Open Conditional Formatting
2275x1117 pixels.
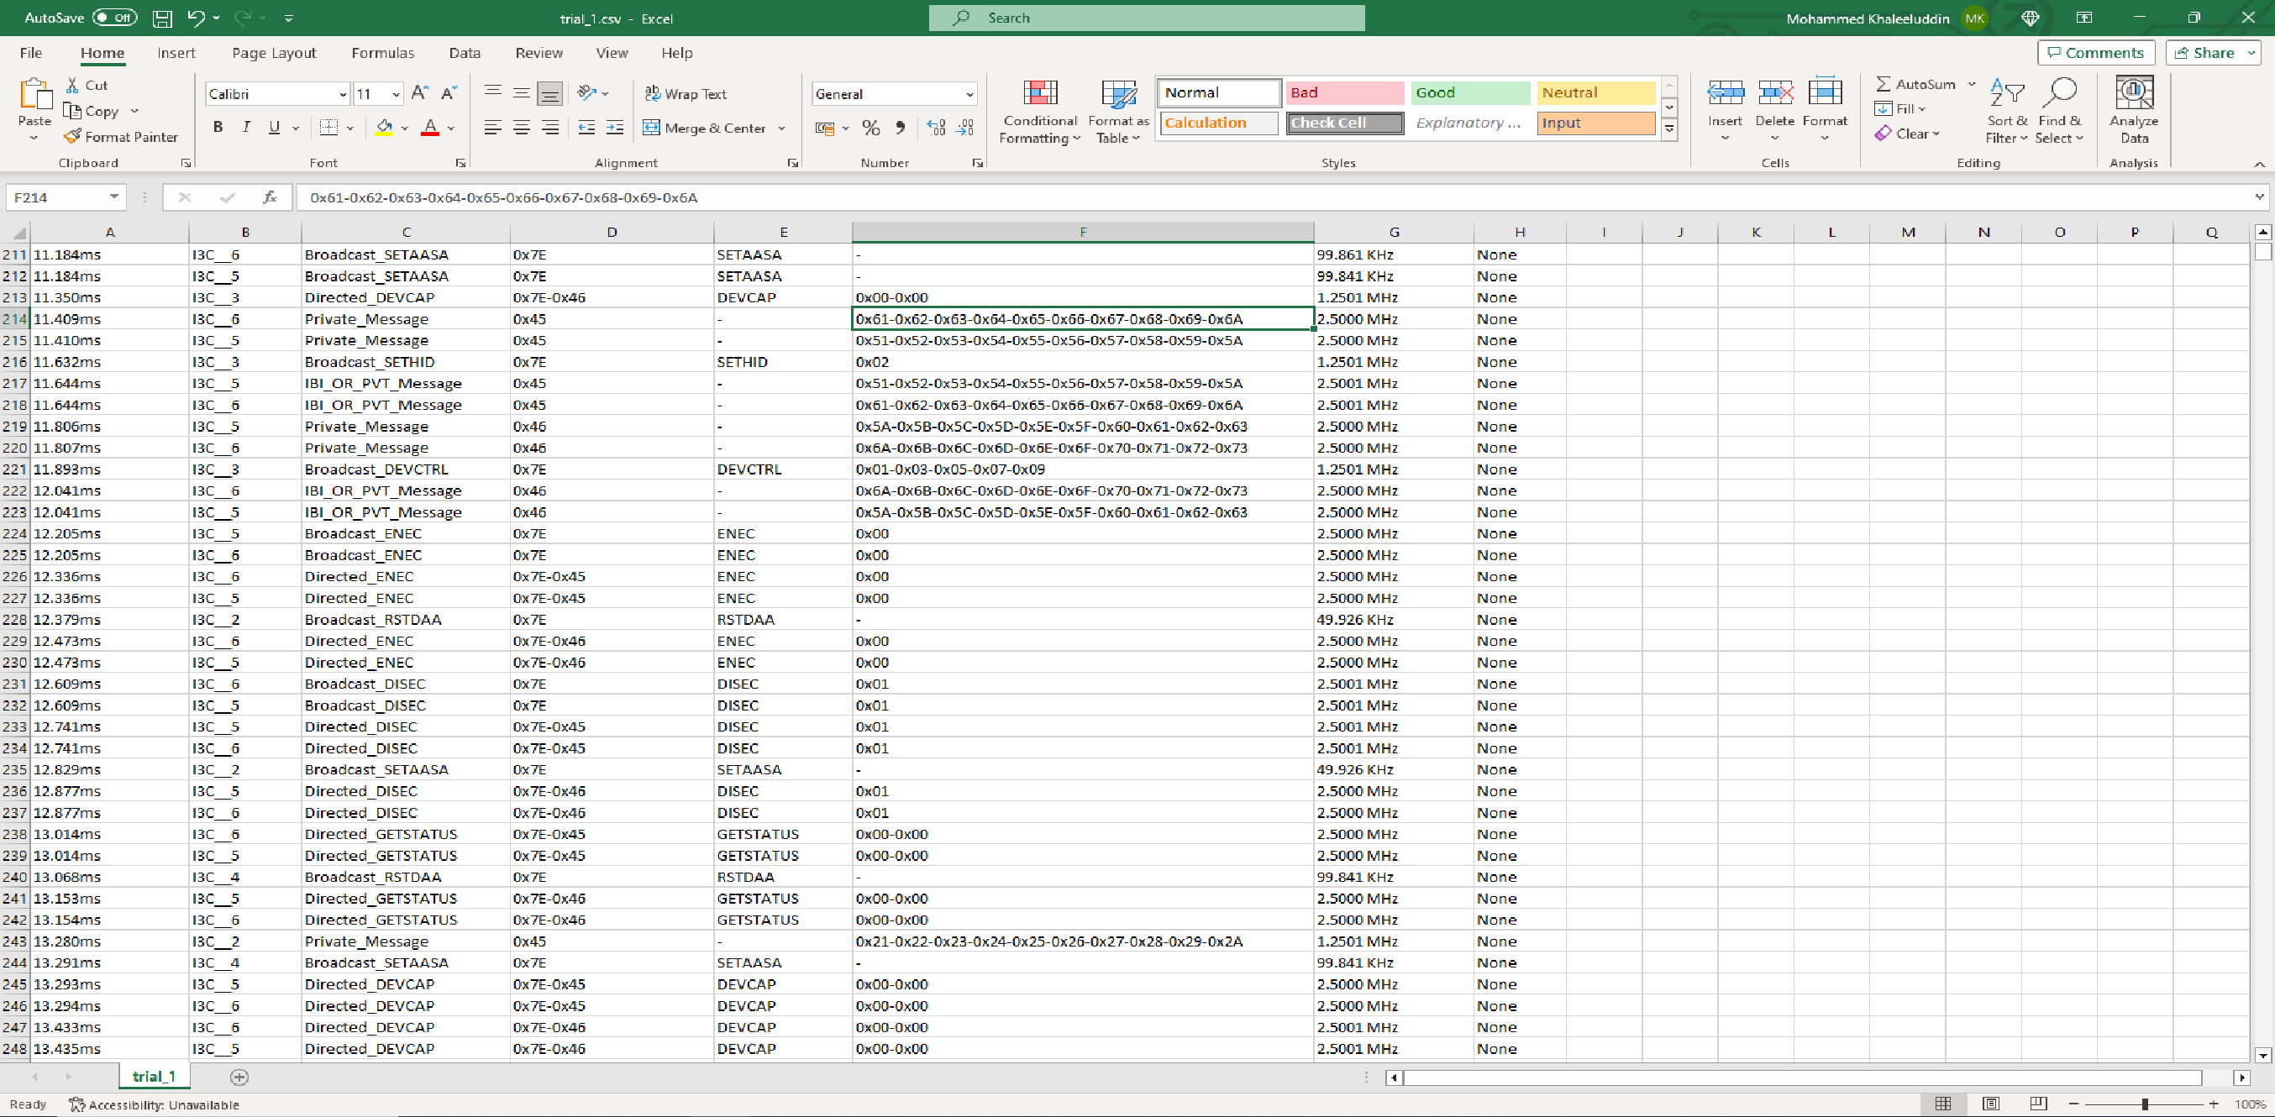click(1039, 113)
